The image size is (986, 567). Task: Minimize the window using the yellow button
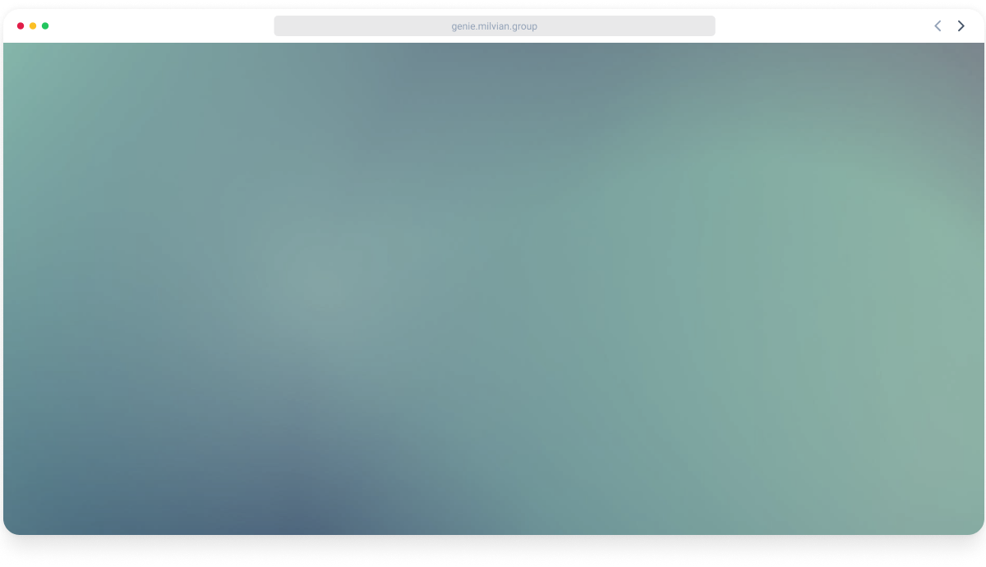point(33,26)
